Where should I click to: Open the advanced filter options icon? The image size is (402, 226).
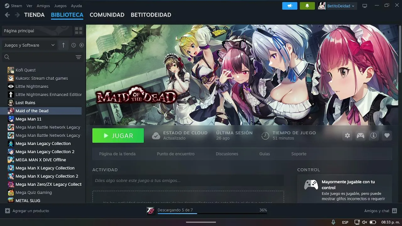click(x=79, y=57)
